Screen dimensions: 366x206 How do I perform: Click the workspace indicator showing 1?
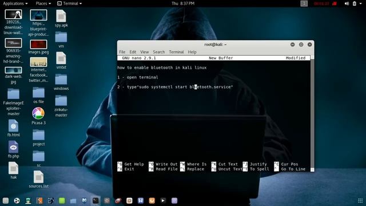[x=304, y=3]
